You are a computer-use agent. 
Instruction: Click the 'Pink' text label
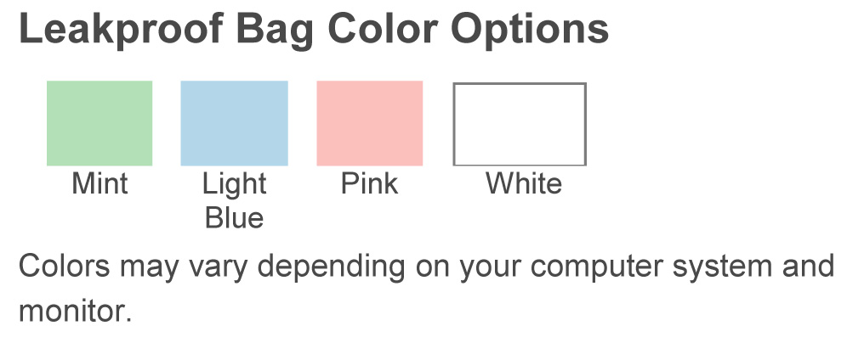pos(369,183)
